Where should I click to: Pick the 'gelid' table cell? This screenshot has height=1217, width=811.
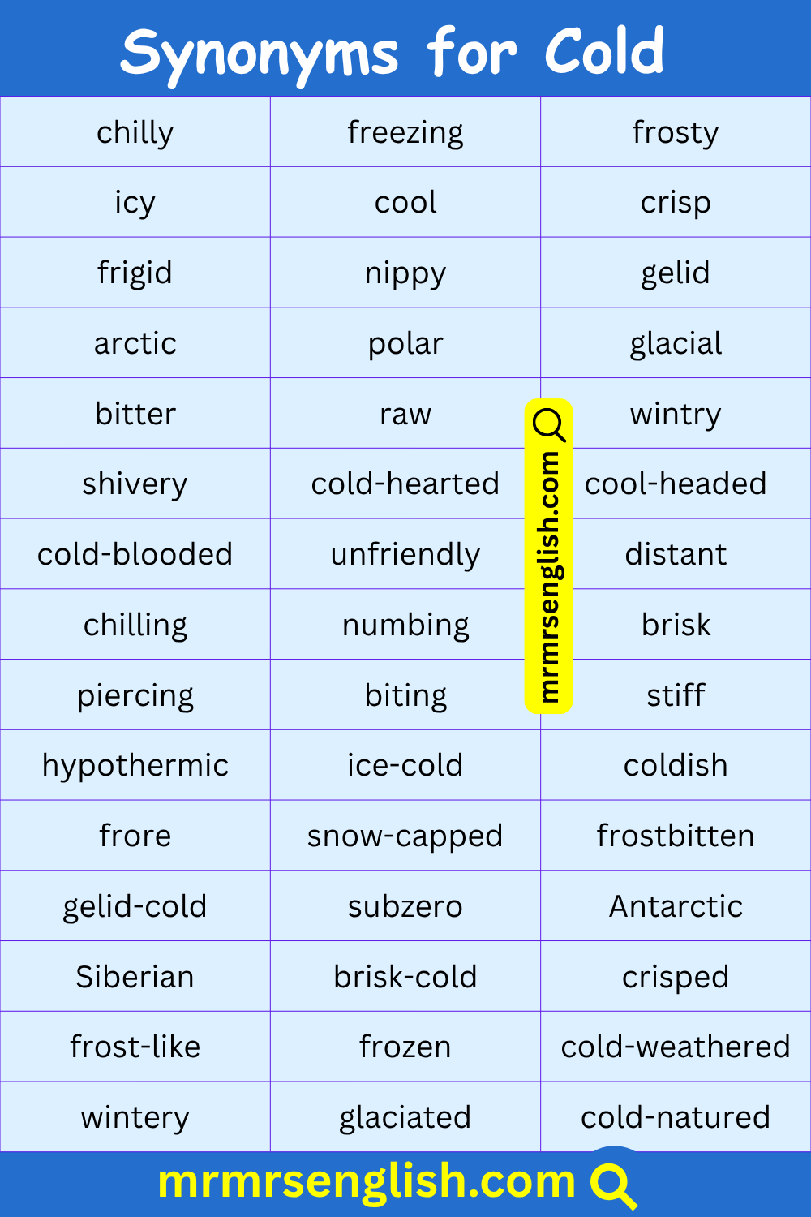(x=676, y=273)
